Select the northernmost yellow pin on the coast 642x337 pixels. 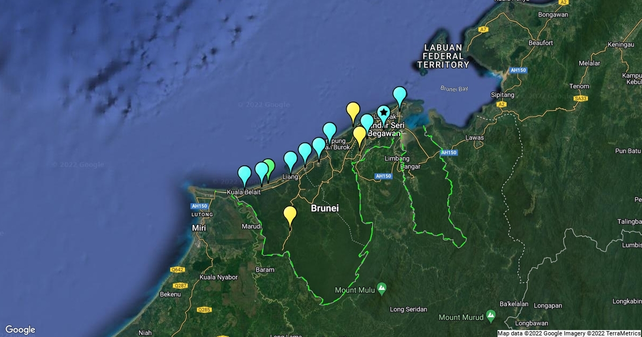353,110
